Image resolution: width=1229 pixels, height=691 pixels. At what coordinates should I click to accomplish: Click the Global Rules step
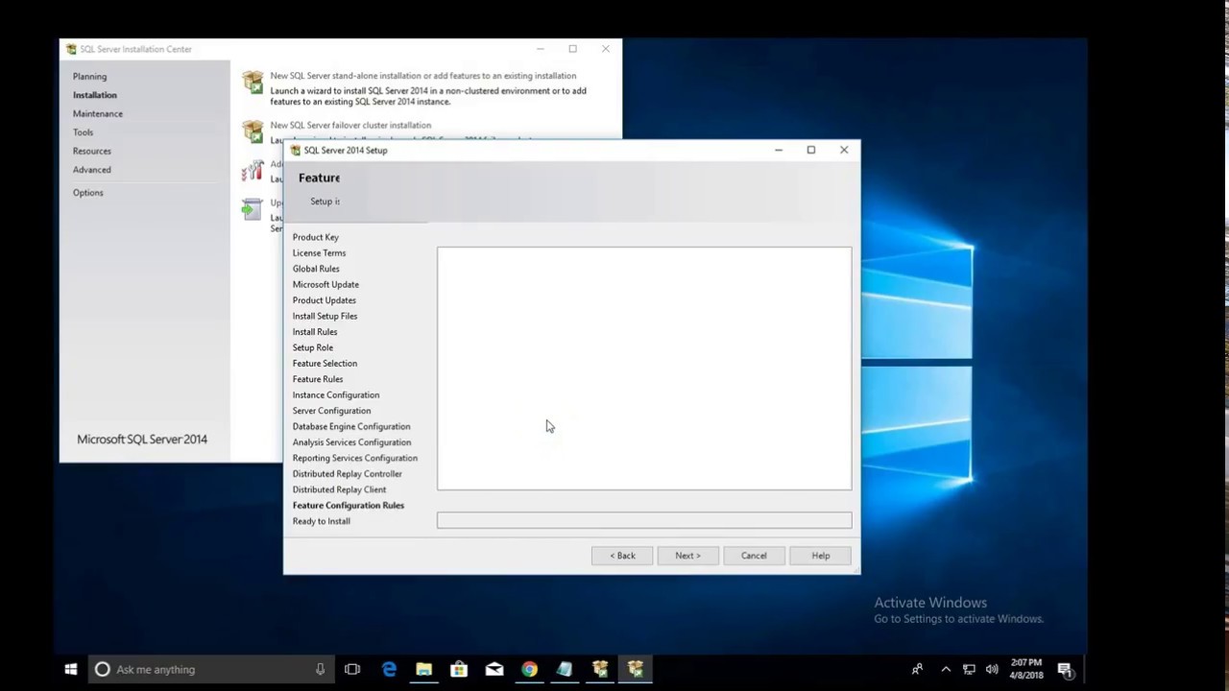click(316, 269)
